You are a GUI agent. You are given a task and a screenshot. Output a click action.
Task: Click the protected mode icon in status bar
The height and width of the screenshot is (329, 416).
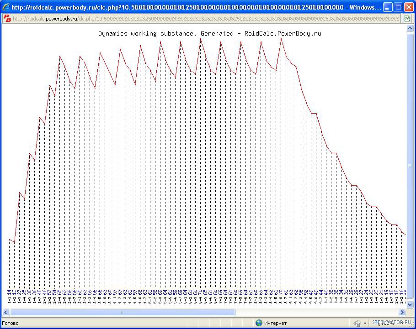(357, 323)
